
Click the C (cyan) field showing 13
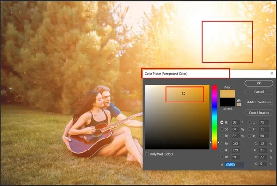[263, 144]
